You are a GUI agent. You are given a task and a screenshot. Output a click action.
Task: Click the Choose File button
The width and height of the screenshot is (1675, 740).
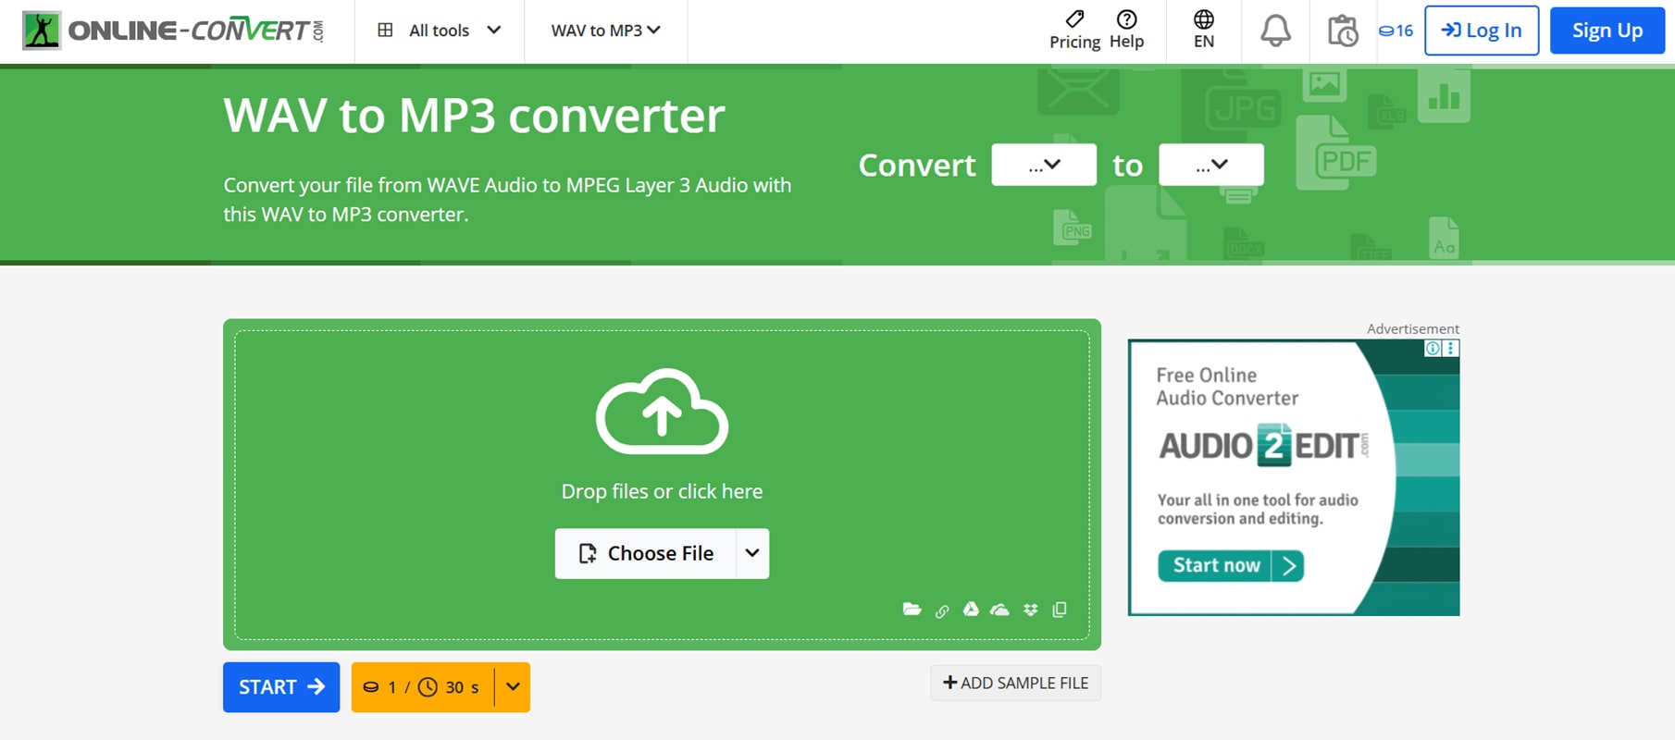click(646, 553)
